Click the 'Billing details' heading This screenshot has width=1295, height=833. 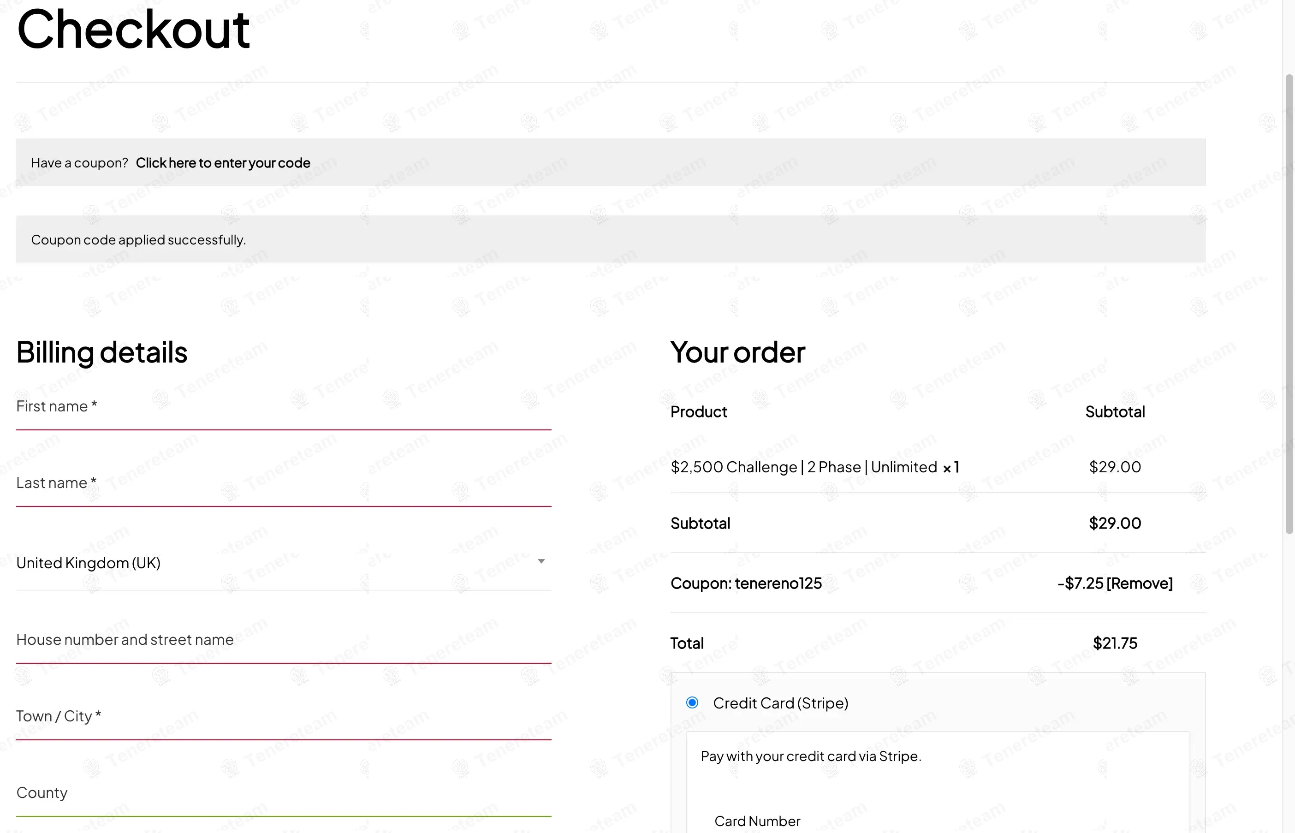coord(101,353)
